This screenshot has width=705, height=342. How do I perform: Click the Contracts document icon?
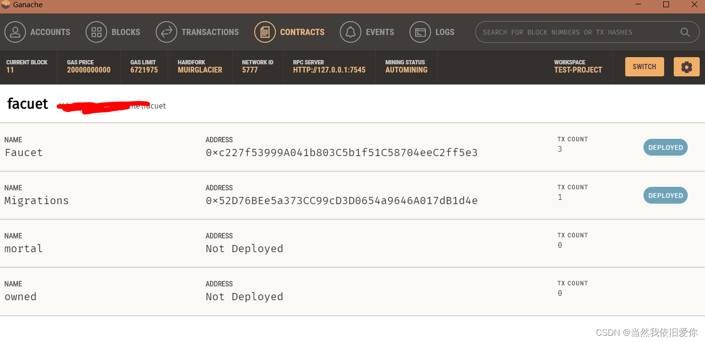(x=265, y=32)
